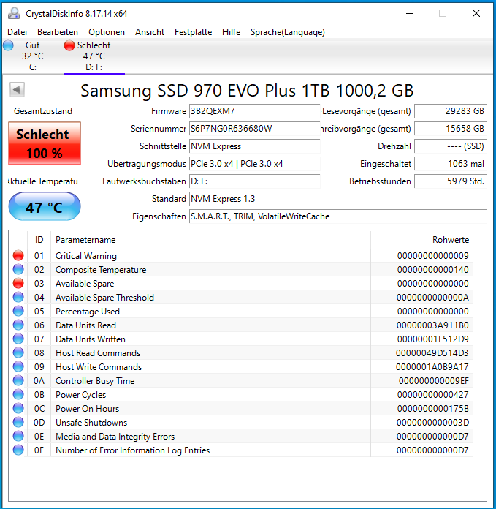Open the Bearbeiten menu
496x509 pixels.
pyautogui.click(x=58, y=32)
